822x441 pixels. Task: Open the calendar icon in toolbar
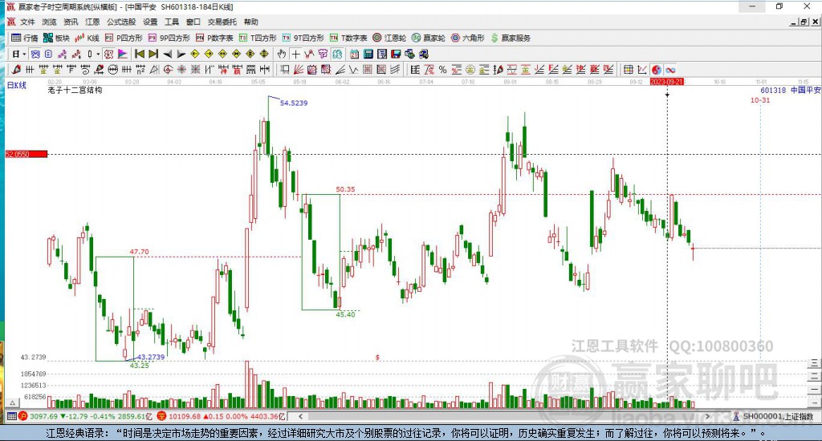354,54
